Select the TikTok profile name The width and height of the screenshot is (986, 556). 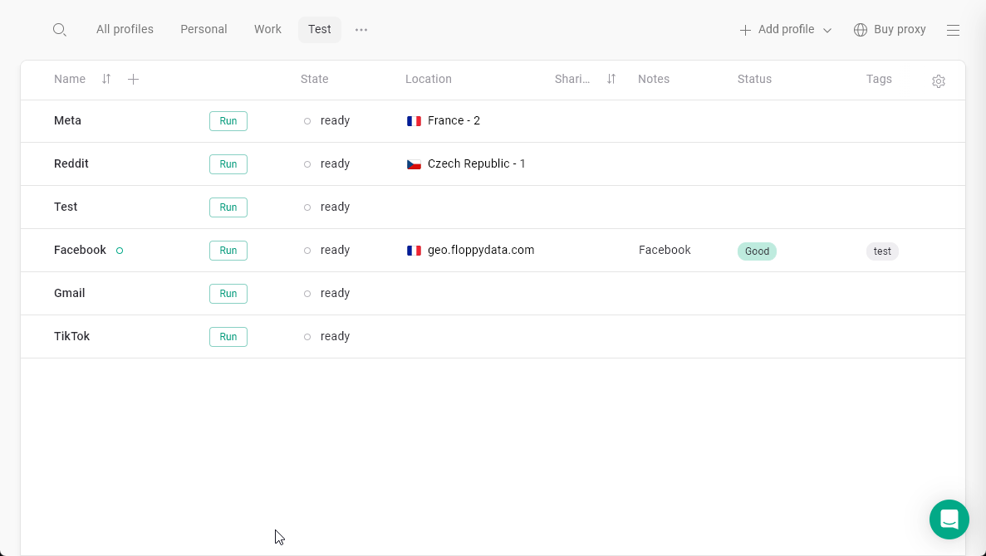tap(71, 336)
